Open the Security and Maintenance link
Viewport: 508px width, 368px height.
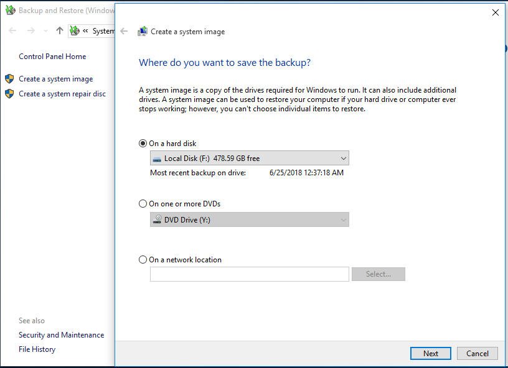[61, 335]
